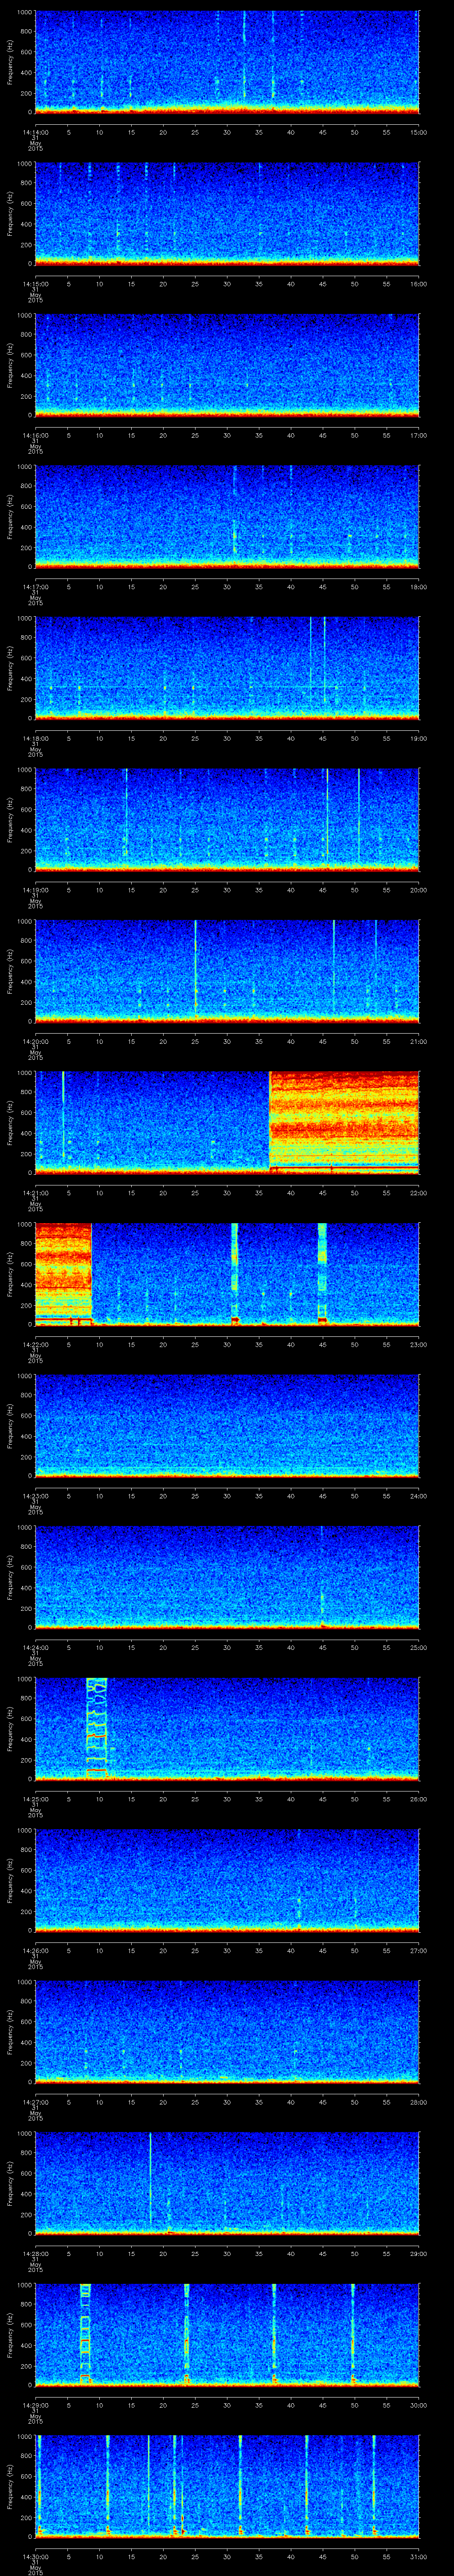Click the 14:23:00 start time label
The image size is (454, 2576).
[x=35, y=1496]
